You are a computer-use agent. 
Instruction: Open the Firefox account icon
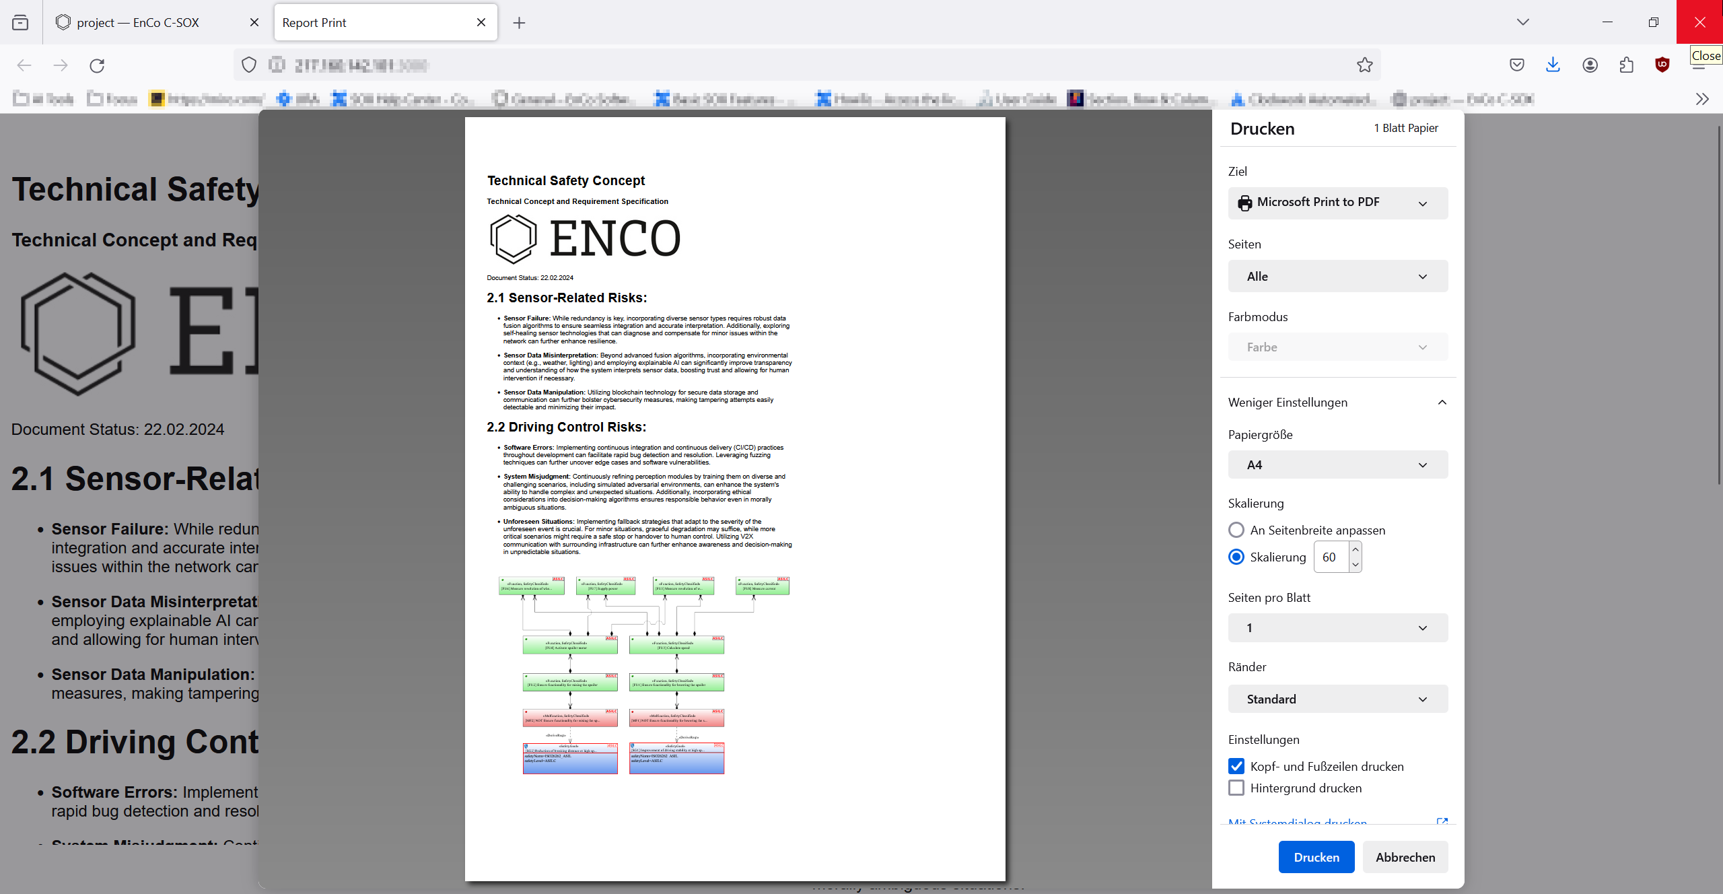(1590, 65)
